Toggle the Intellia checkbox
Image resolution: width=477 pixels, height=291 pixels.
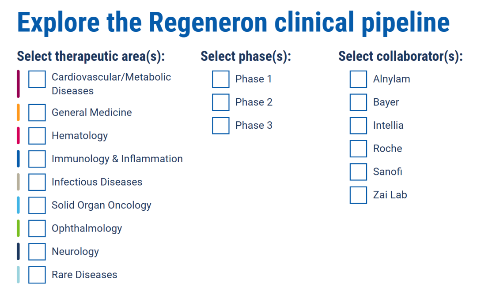tap(358, 126)
